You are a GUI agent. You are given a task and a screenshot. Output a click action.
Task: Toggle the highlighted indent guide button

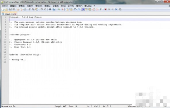83,9
